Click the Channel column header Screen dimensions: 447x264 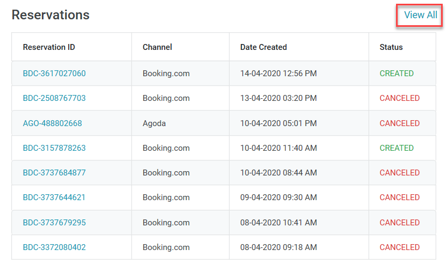point(157,47)
